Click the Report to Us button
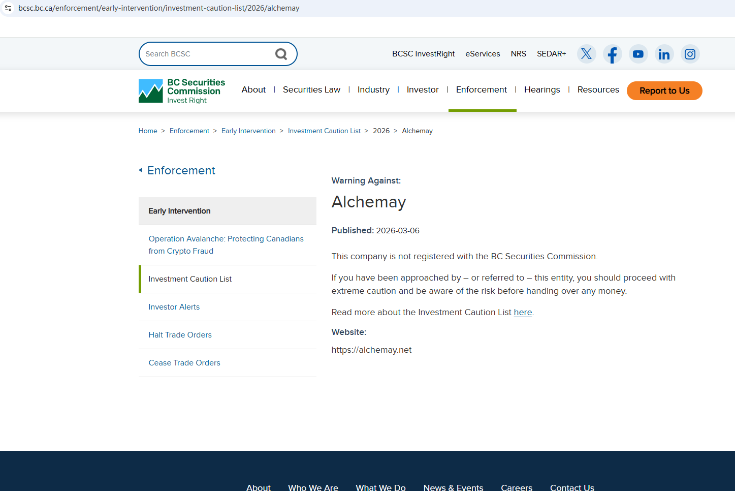 [x=664, y=91]
